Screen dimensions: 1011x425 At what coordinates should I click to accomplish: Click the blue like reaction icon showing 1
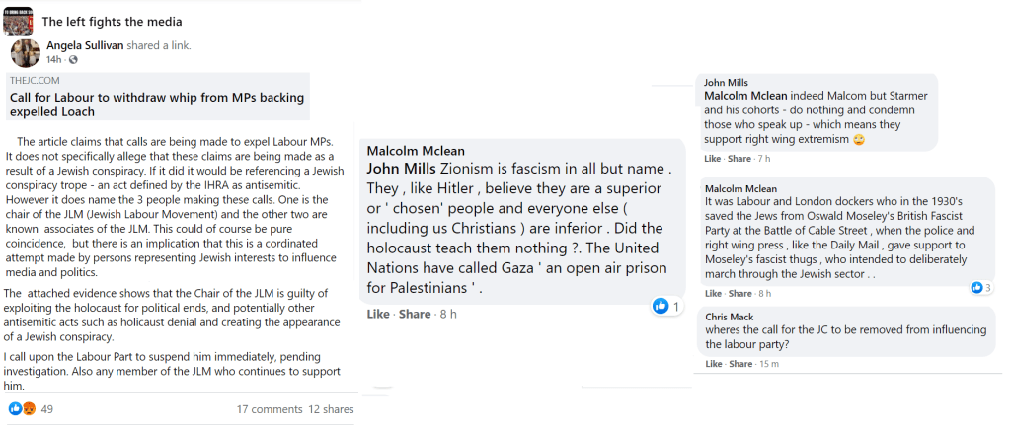(x=661, y=307)
